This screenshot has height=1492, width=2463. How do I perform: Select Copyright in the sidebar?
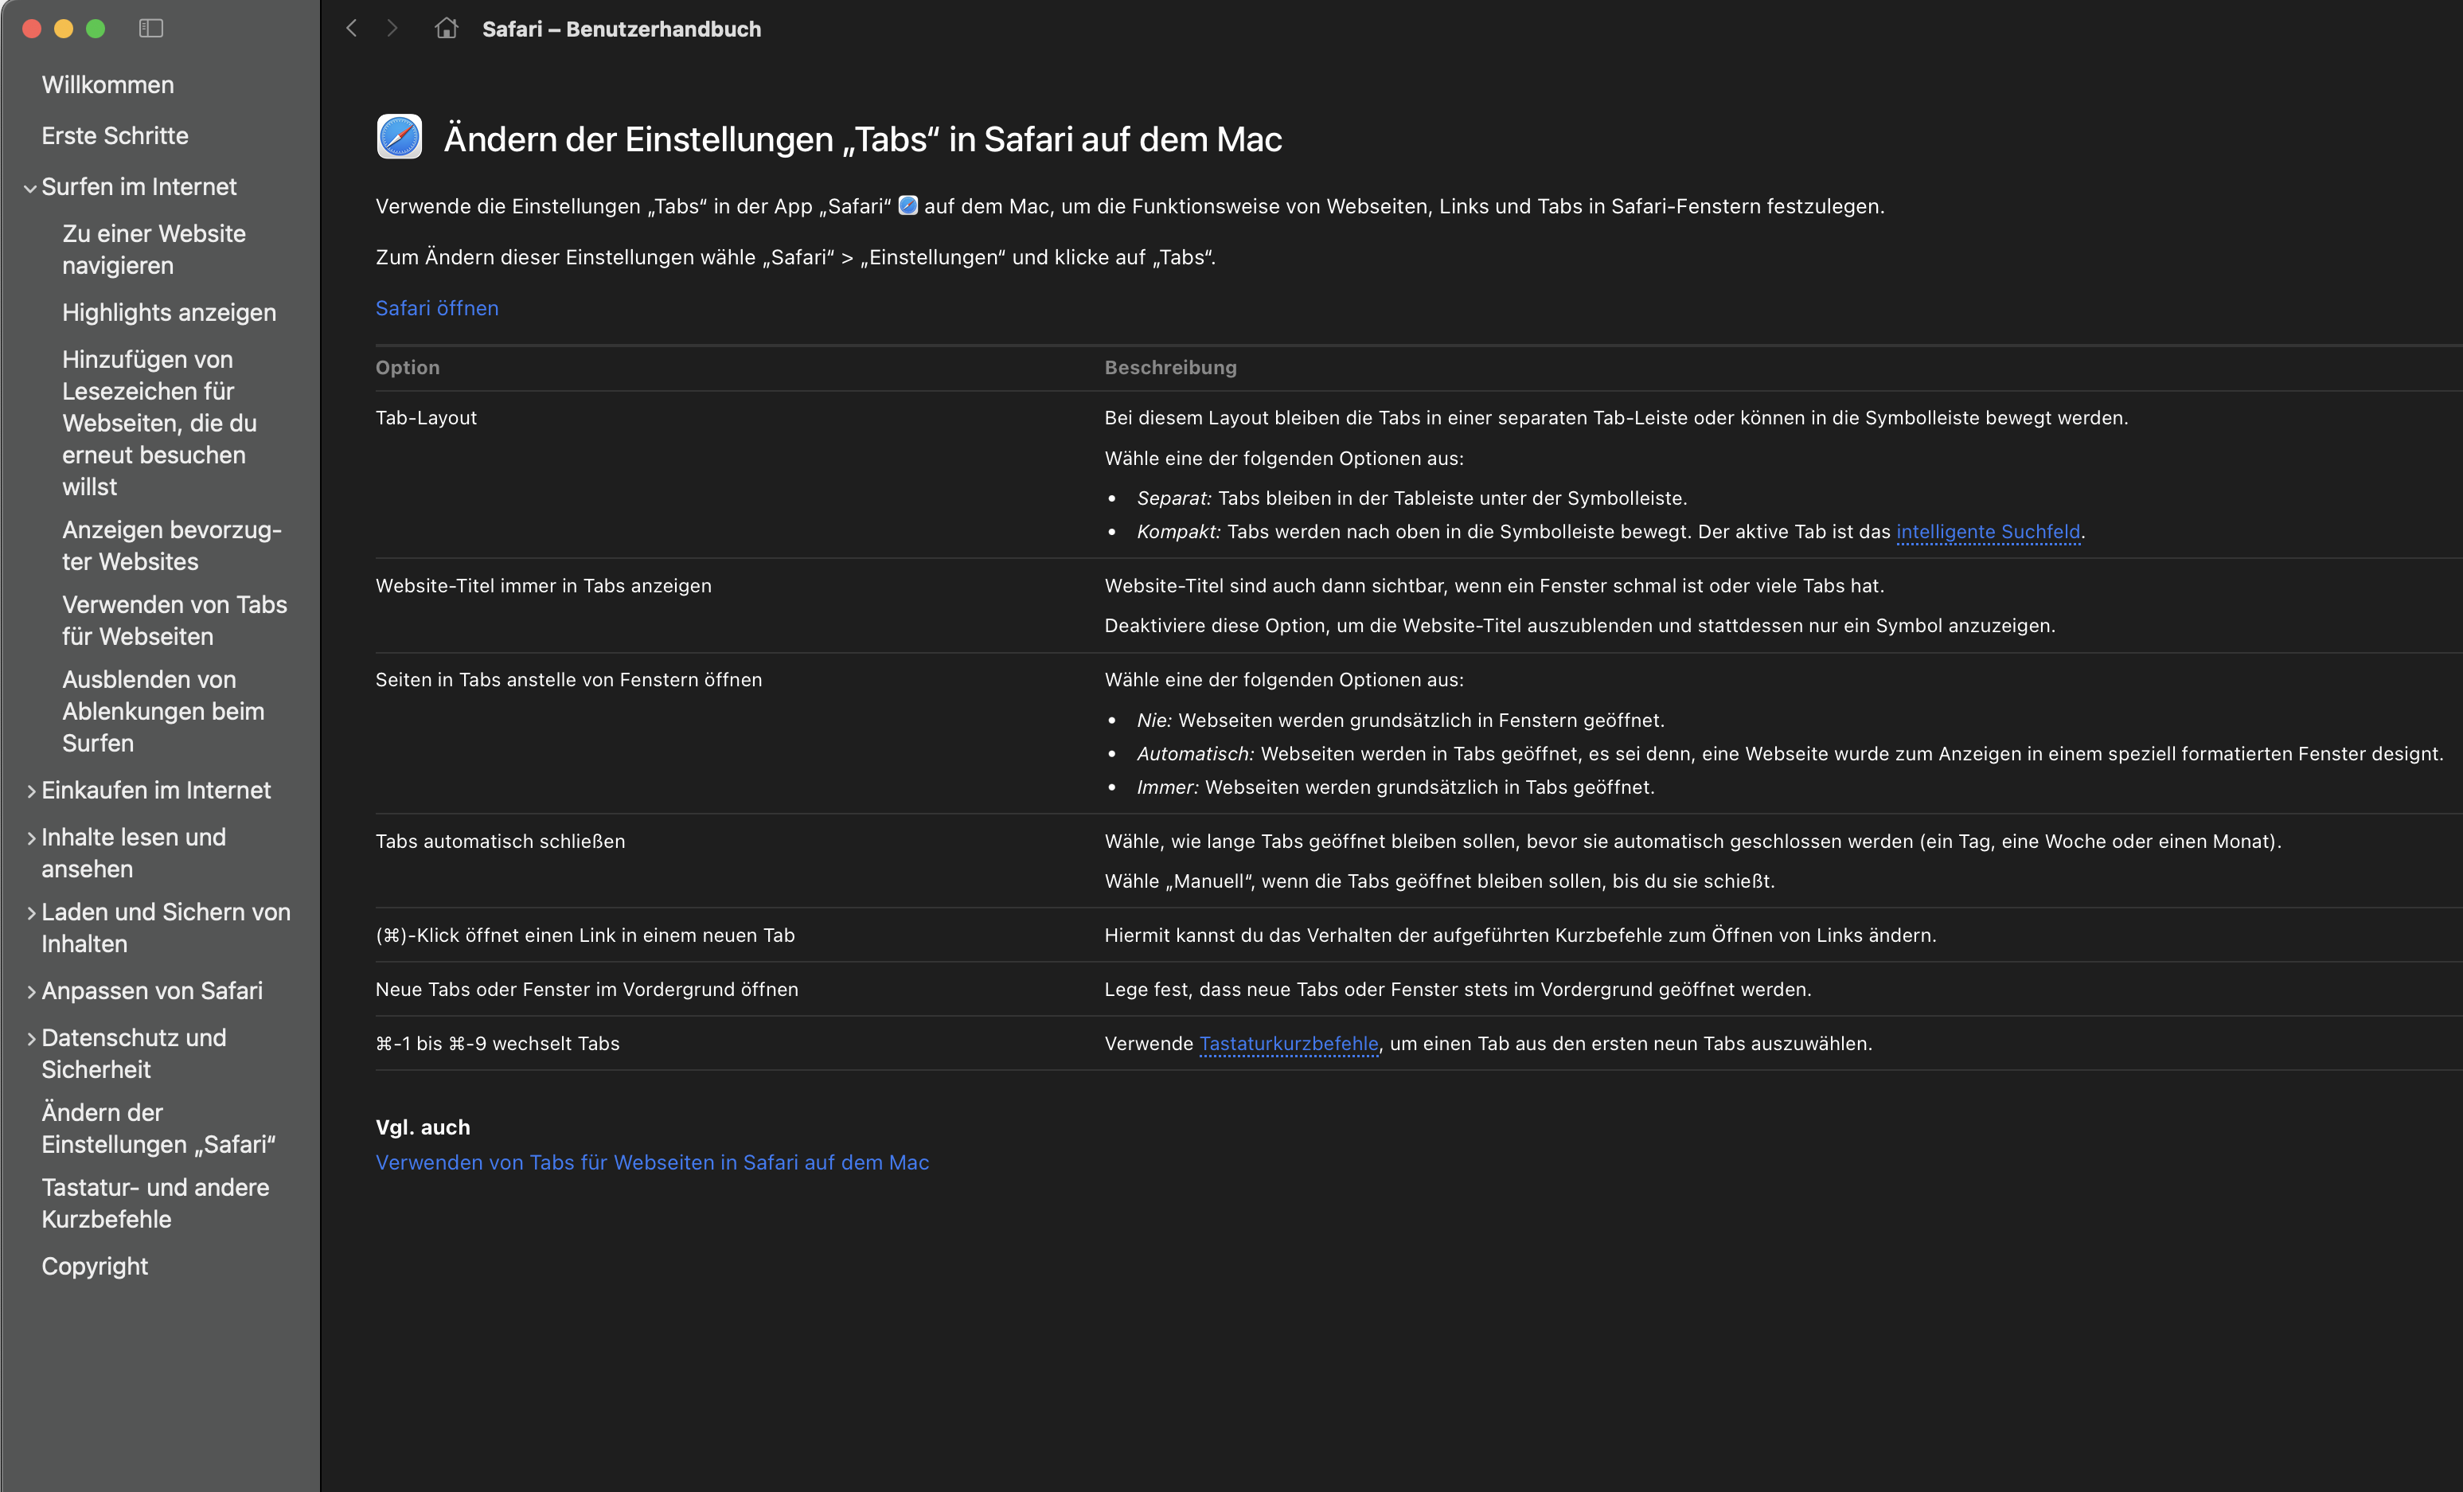click(x=95, y=1266)
